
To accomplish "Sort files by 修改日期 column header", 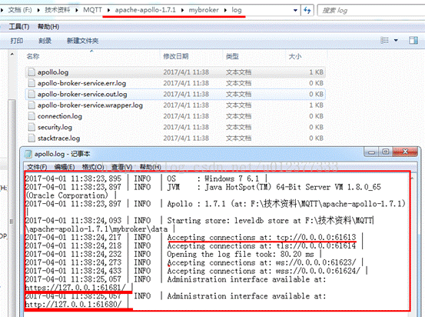I will point(176,56).
